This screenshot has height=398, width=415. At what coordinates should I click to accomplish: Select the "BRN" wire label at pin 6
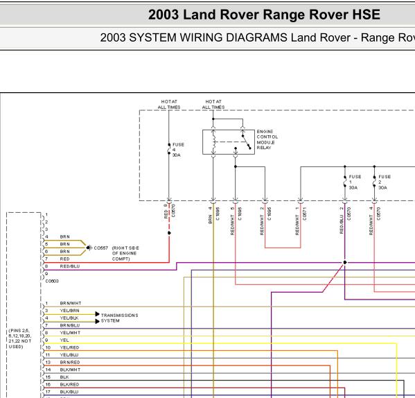tap(65, 251)
